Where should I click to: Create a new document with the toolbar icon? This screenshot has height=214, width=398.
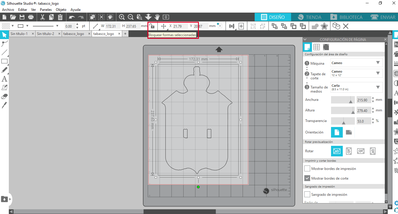tap(4, 17)
